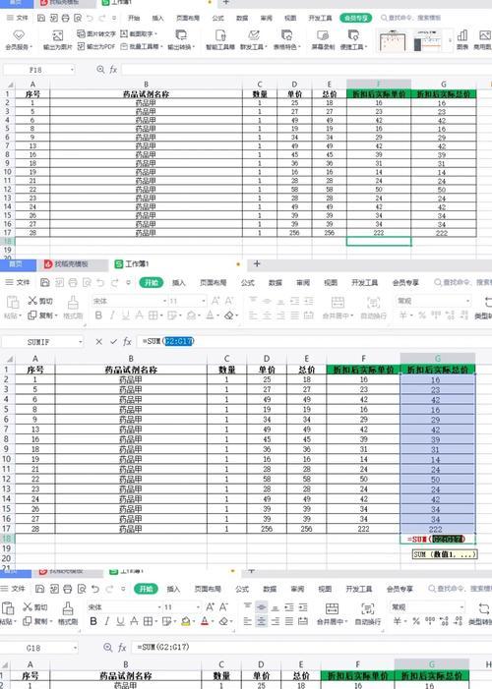Cancel formula entry with the X icon

click(x=99, y=341)
